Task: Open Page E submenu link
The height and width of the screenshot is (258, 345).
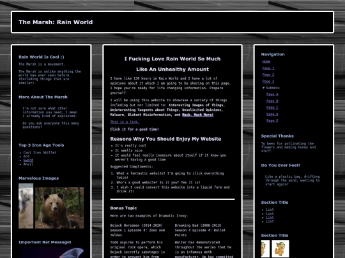Action: [x=272, y=120]
